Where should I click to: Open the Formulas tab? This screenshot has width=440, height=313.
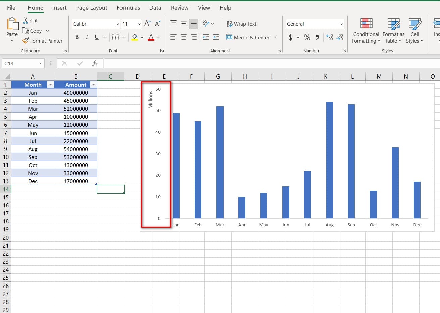pyautogui.click(x=128, y=8)
